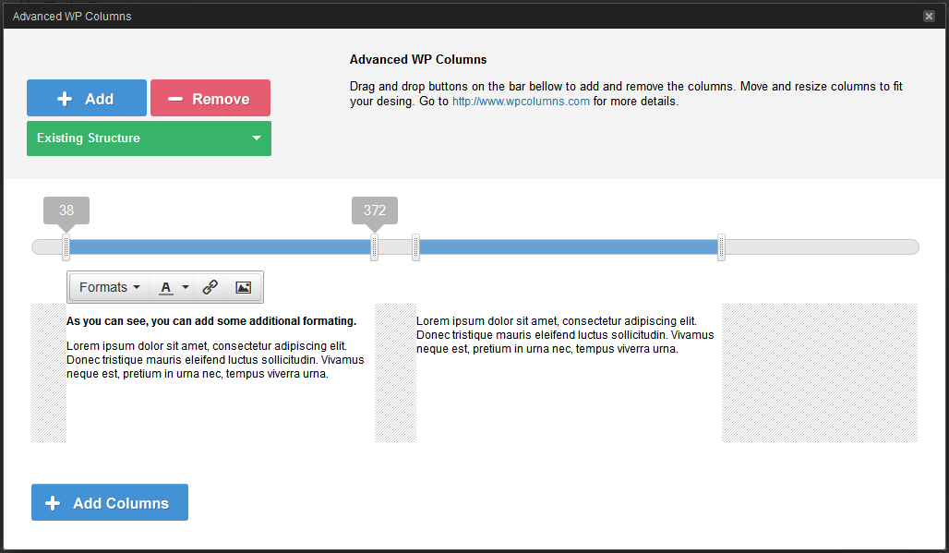Close the Advanced WP Columns dialog

(x=929, y=16)
